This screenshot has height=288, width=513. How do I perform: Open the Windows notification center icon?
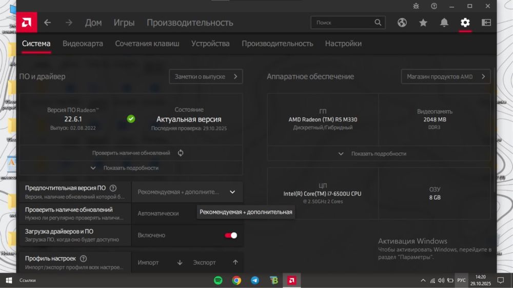click(x=501, y=280)
